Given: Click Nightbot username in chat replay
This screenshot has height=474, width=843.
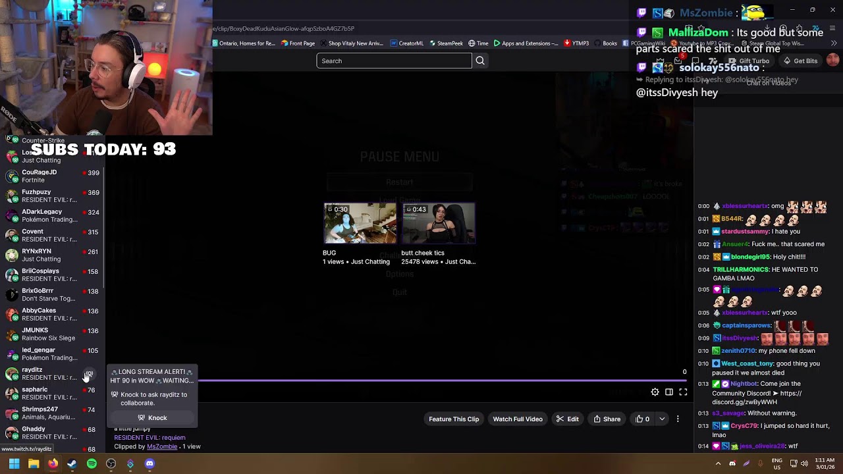Looking at the screenshot, I should pyautogui.click(x=744, y=384).
